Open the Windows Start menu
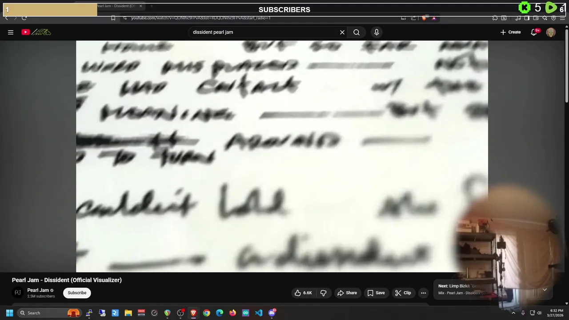Viewport: 569px width, 320px height. [x=9, y=313]
